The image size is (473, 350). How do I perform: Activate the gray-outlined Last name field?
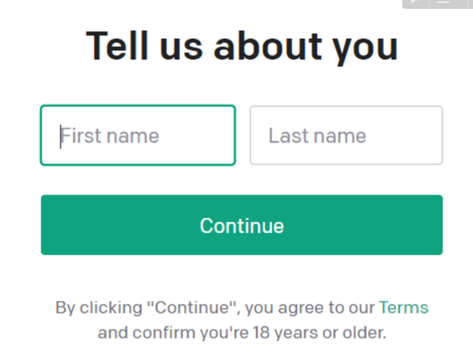(x=346, y=135)
